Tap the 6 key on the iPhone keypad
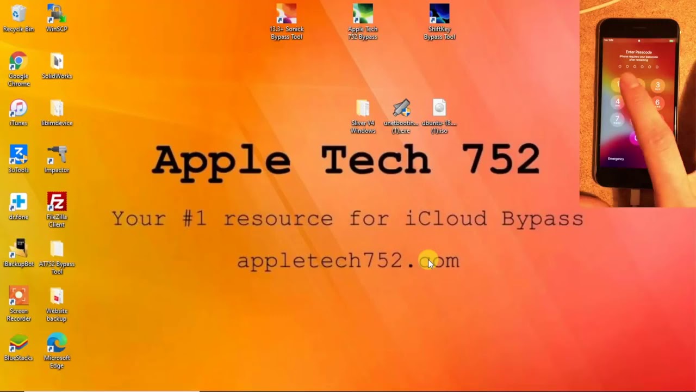 click(x=657, y=102)
